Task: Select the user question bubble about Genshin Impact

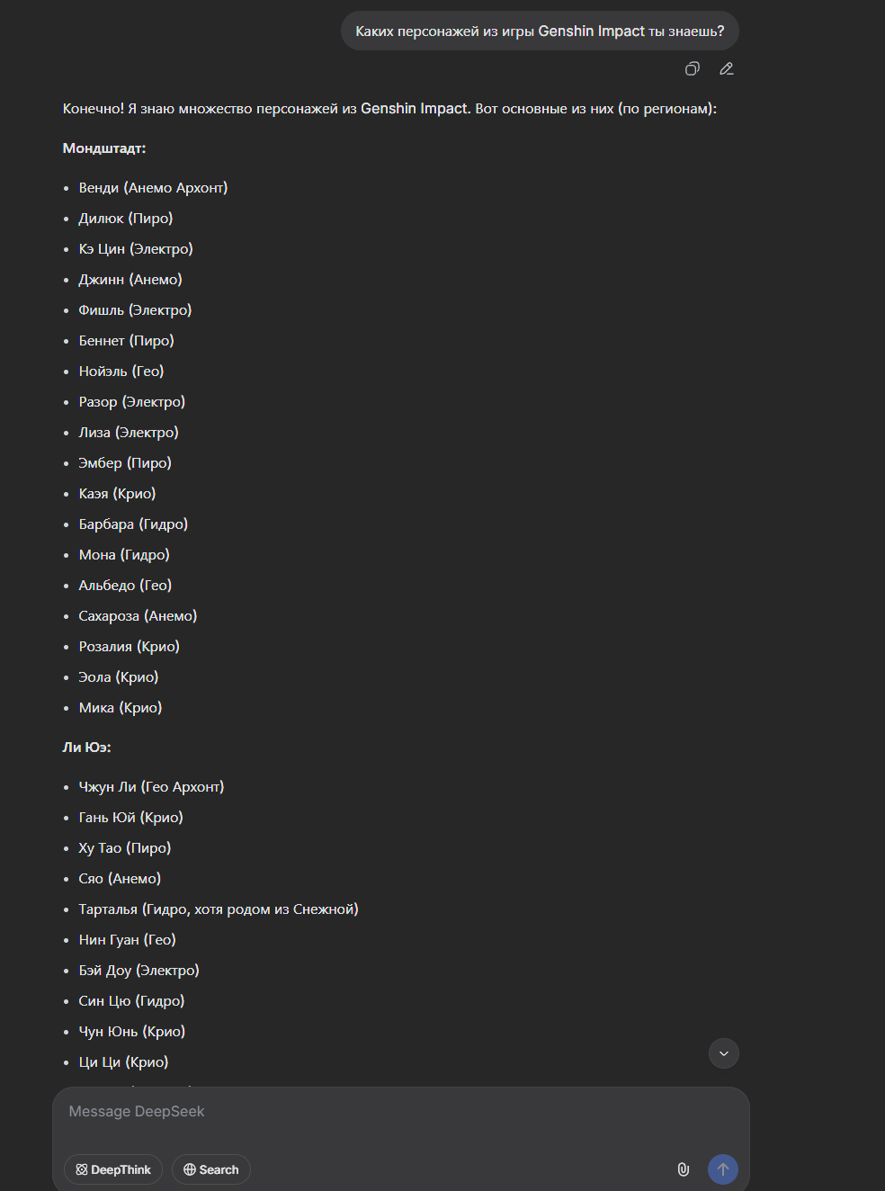Action: pos(540,31)
